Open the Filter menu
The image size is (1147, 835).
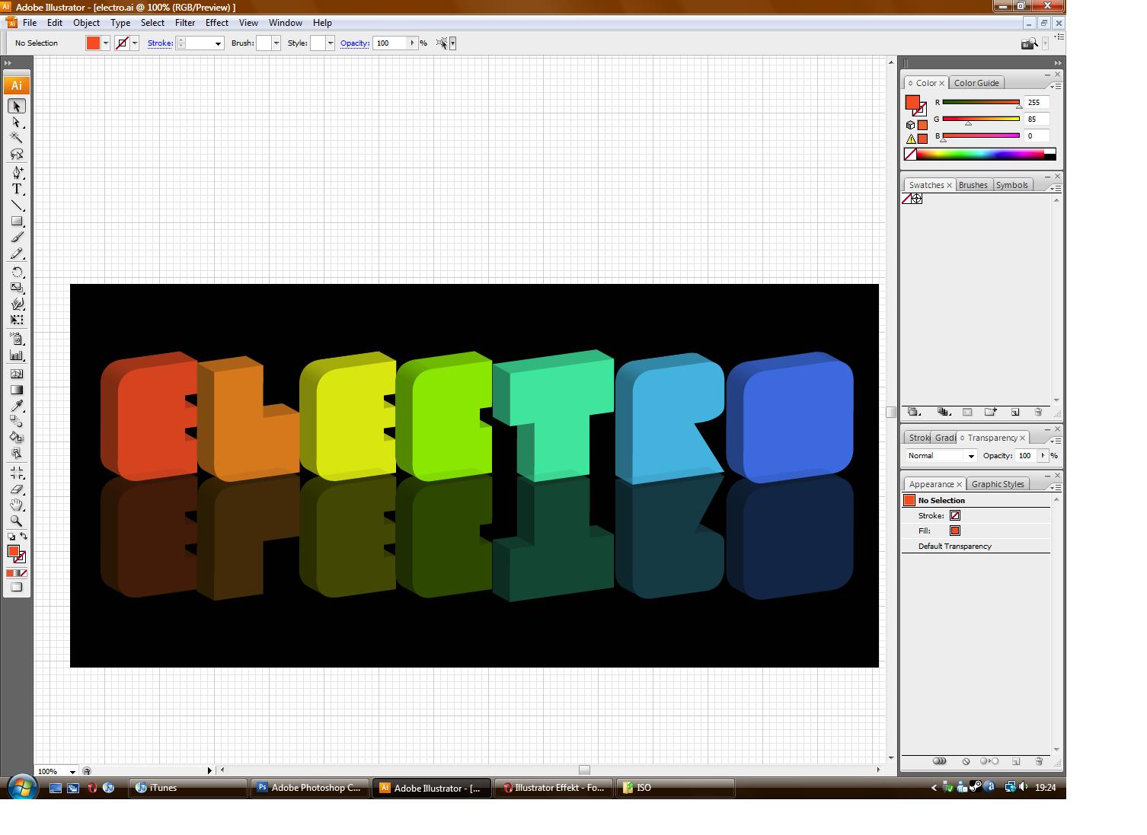tap(185, 23)
